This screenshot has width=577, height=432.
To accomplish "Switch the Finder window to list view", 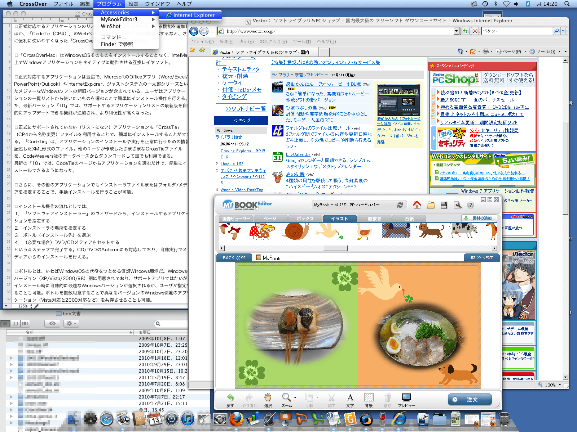I will point(5,323).
